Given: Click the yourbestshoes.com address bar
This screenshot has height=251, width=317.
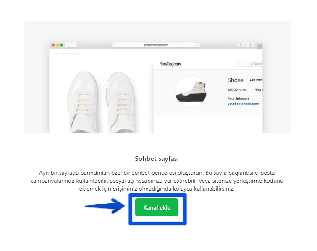Looking at the screenshot, I should click(x=156, y=45).
